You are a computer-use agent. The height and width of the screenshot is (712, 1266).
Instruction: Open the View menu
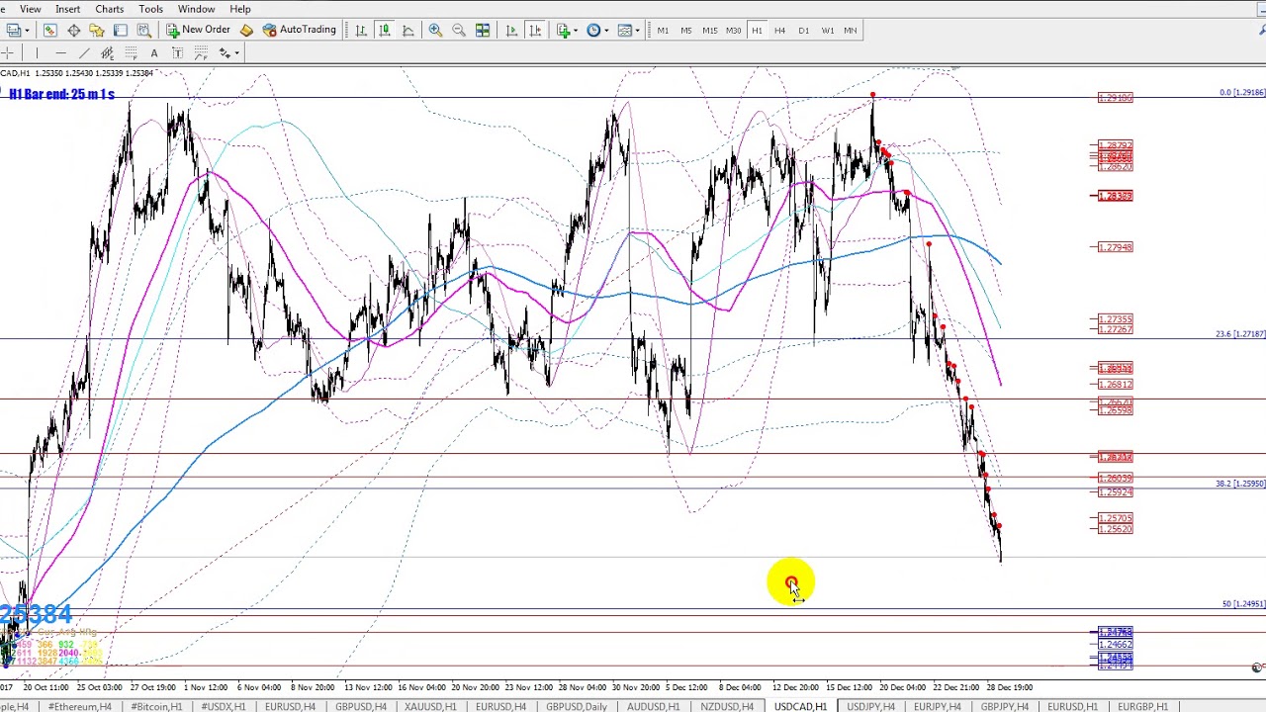(31, 9)
